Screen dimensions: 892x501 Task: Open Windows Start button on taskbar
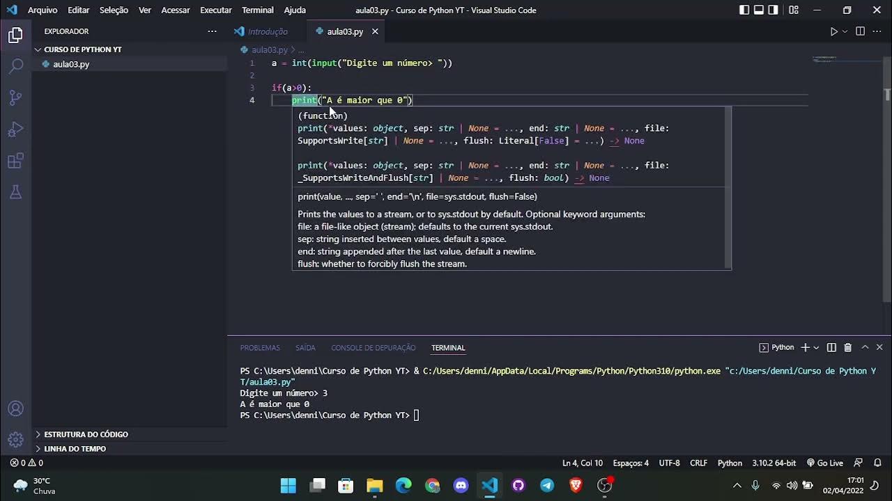(288, 485)
